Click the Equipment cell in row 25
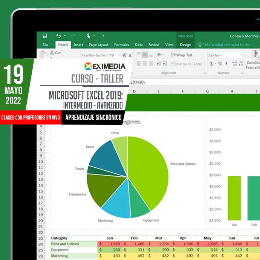Screen dimensions: 260x260 click(x=74, y=250)
